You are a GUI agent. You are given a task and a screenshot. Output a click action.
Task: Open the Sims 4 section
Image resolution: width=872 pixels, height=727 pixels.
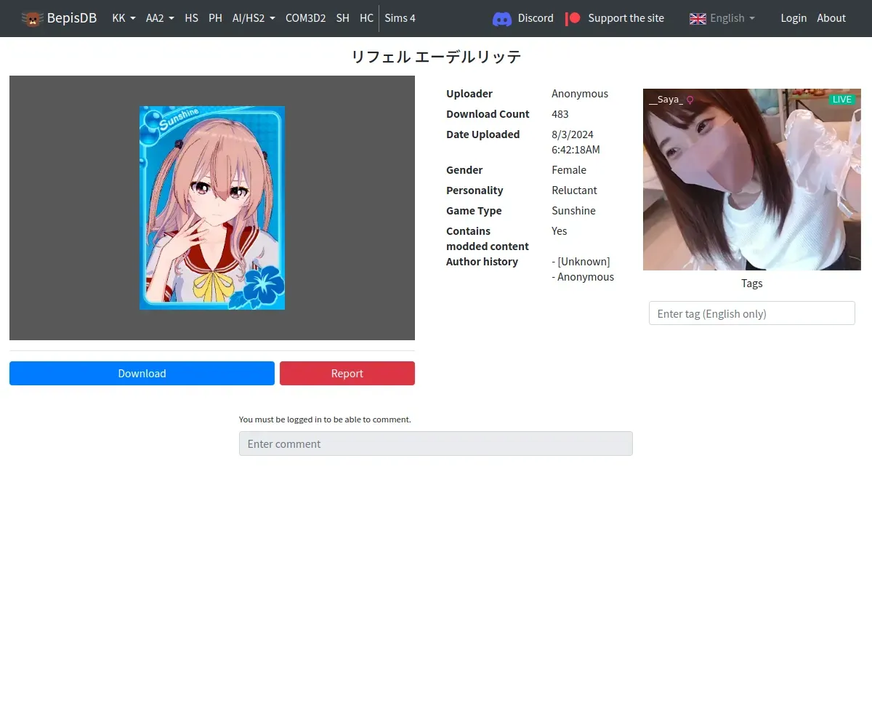[400, 18]
